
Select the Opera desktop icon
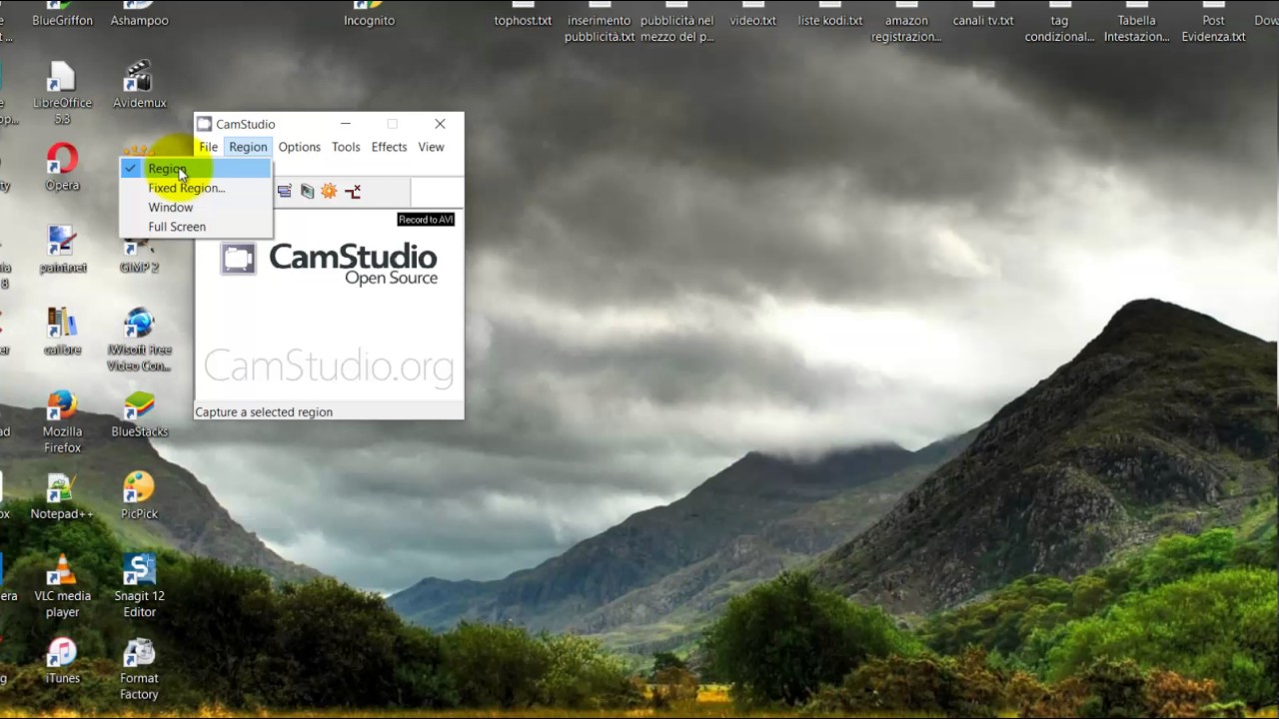point(62,168)
